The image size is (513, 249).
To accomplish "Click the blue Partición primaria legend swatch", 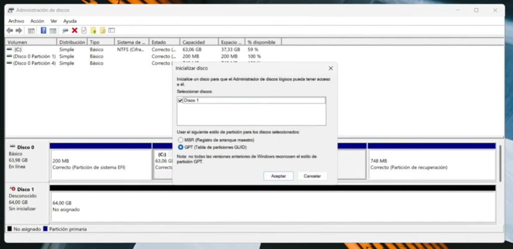I will 45,229.
